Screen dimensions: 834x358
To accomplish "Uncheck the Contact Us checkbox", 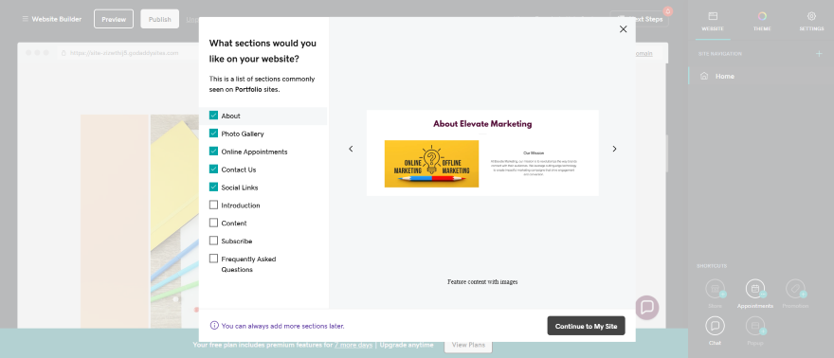I will coord(213,169).
